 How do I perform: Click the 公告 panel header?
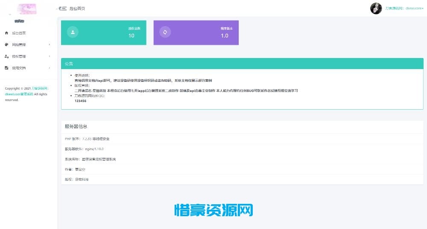pyautogui.click(x=242, y=64)
